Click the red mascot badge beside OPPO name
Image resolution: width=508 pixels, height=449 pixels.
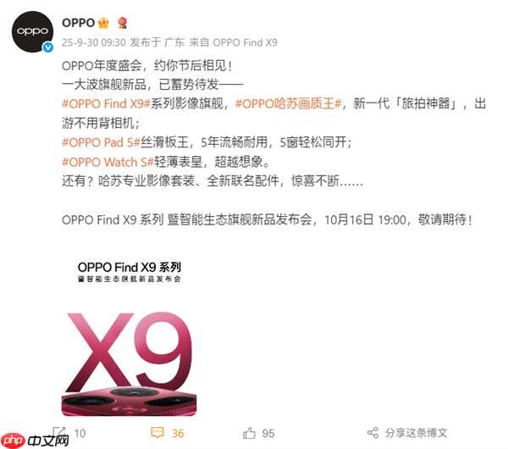click(x=122, y=23)
